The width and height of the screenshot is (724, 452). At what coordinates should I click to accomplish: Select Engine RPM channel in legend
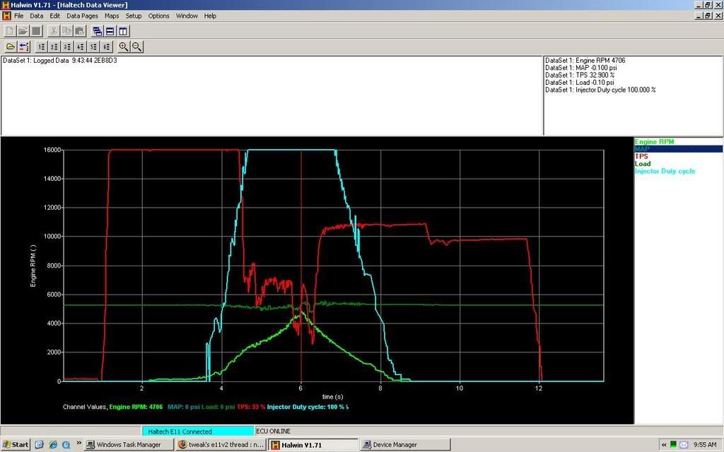pos(654,142)
